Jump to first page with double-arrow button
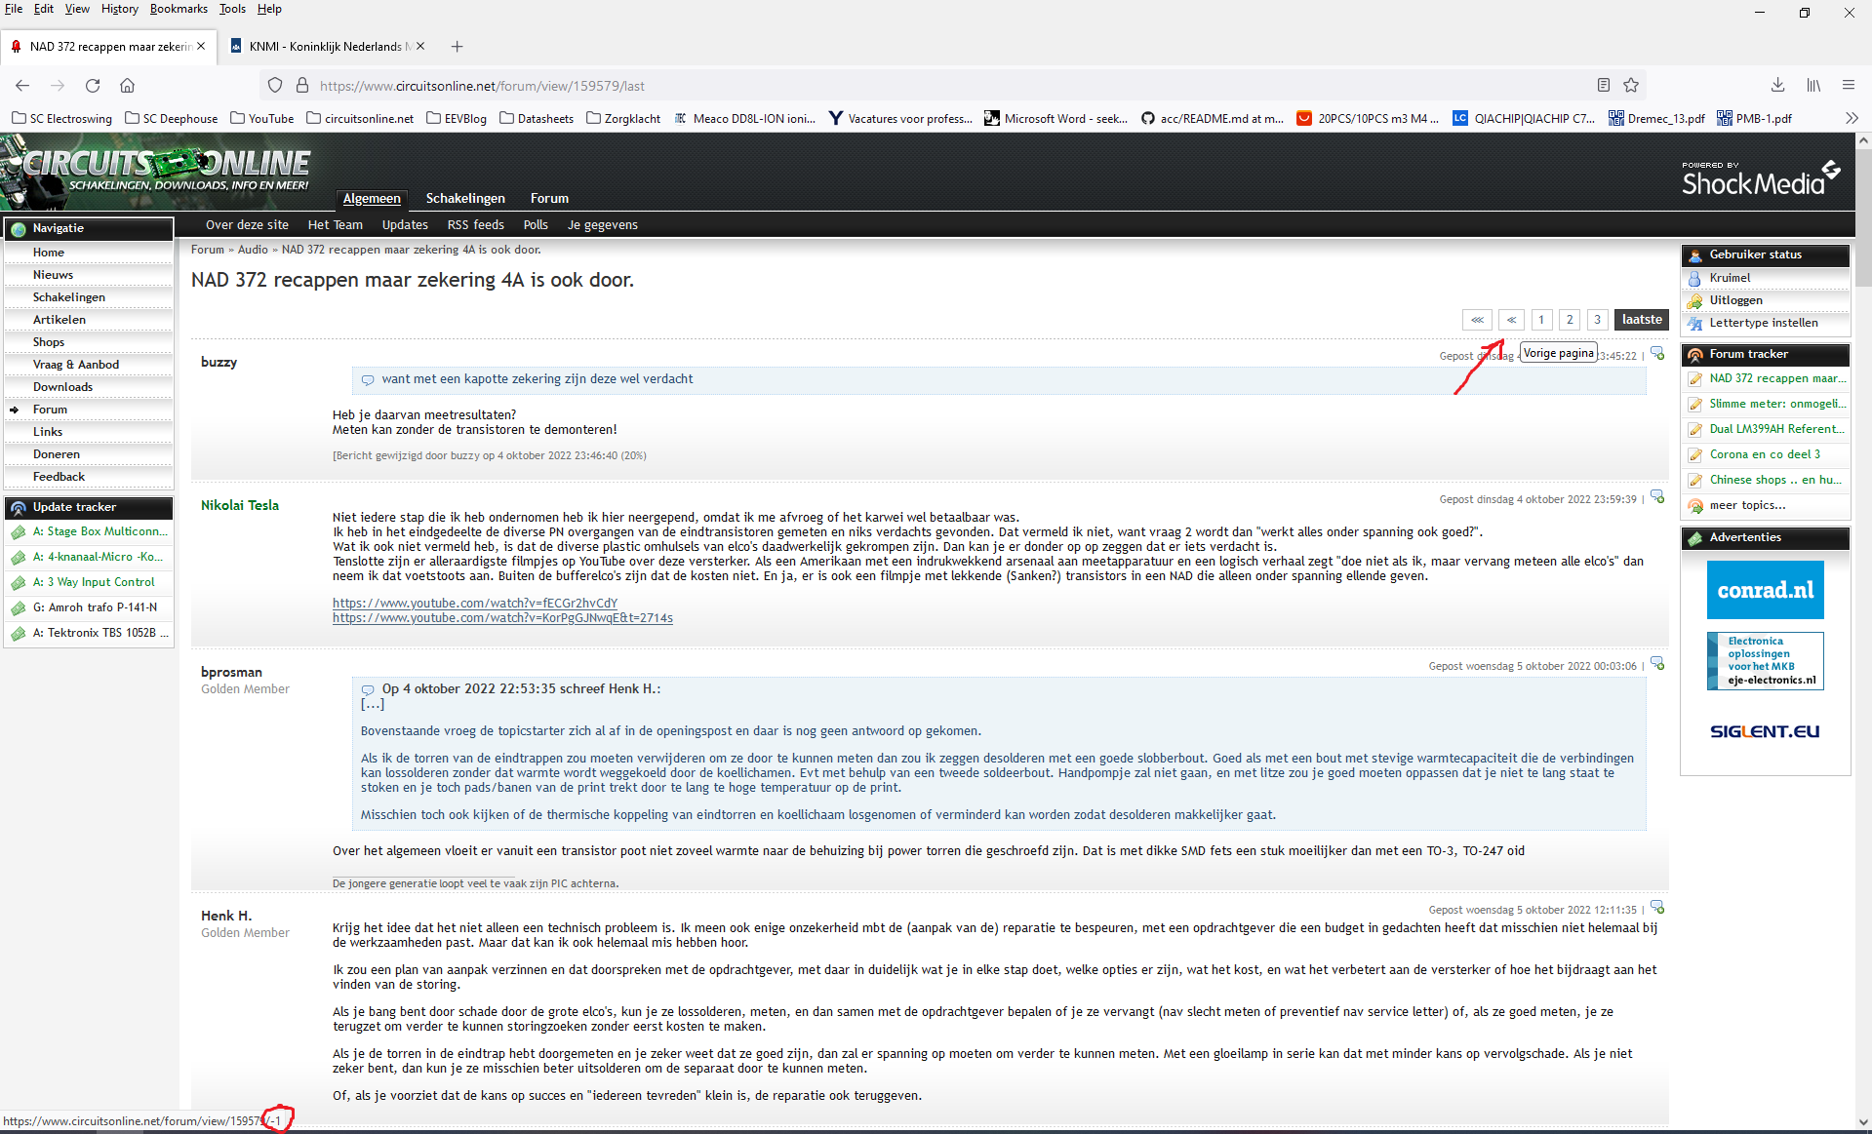Viewport: 1872px width, 1134px height. click(1477, 320)
